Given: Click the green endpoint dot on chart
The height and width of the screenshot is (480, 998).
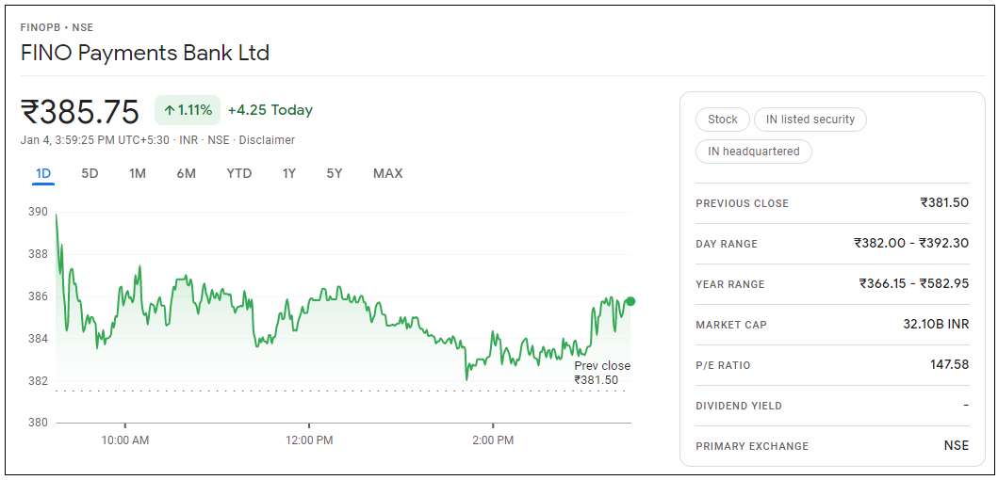Looking at the screenshot, I should pos(630,301).
